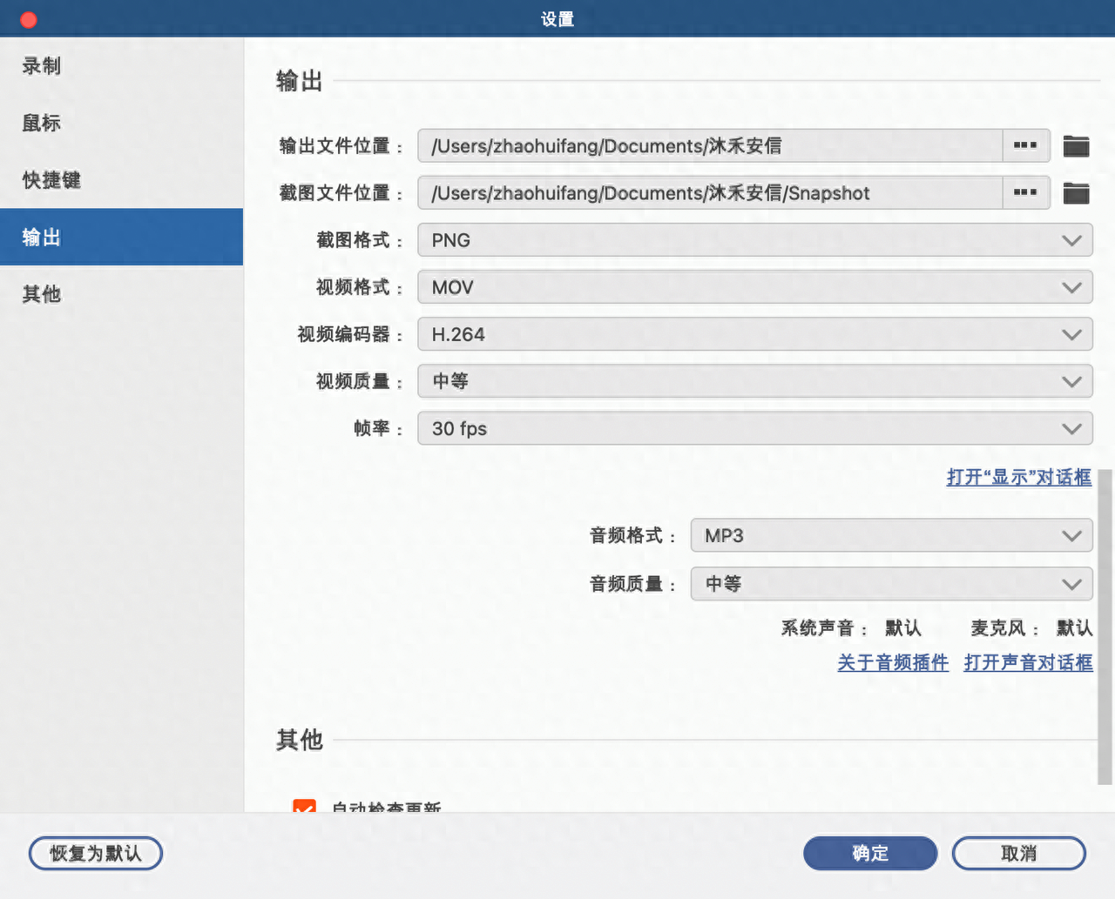Open the snapshot folder icon
1115x899 pixels.
pos(1076,192)
